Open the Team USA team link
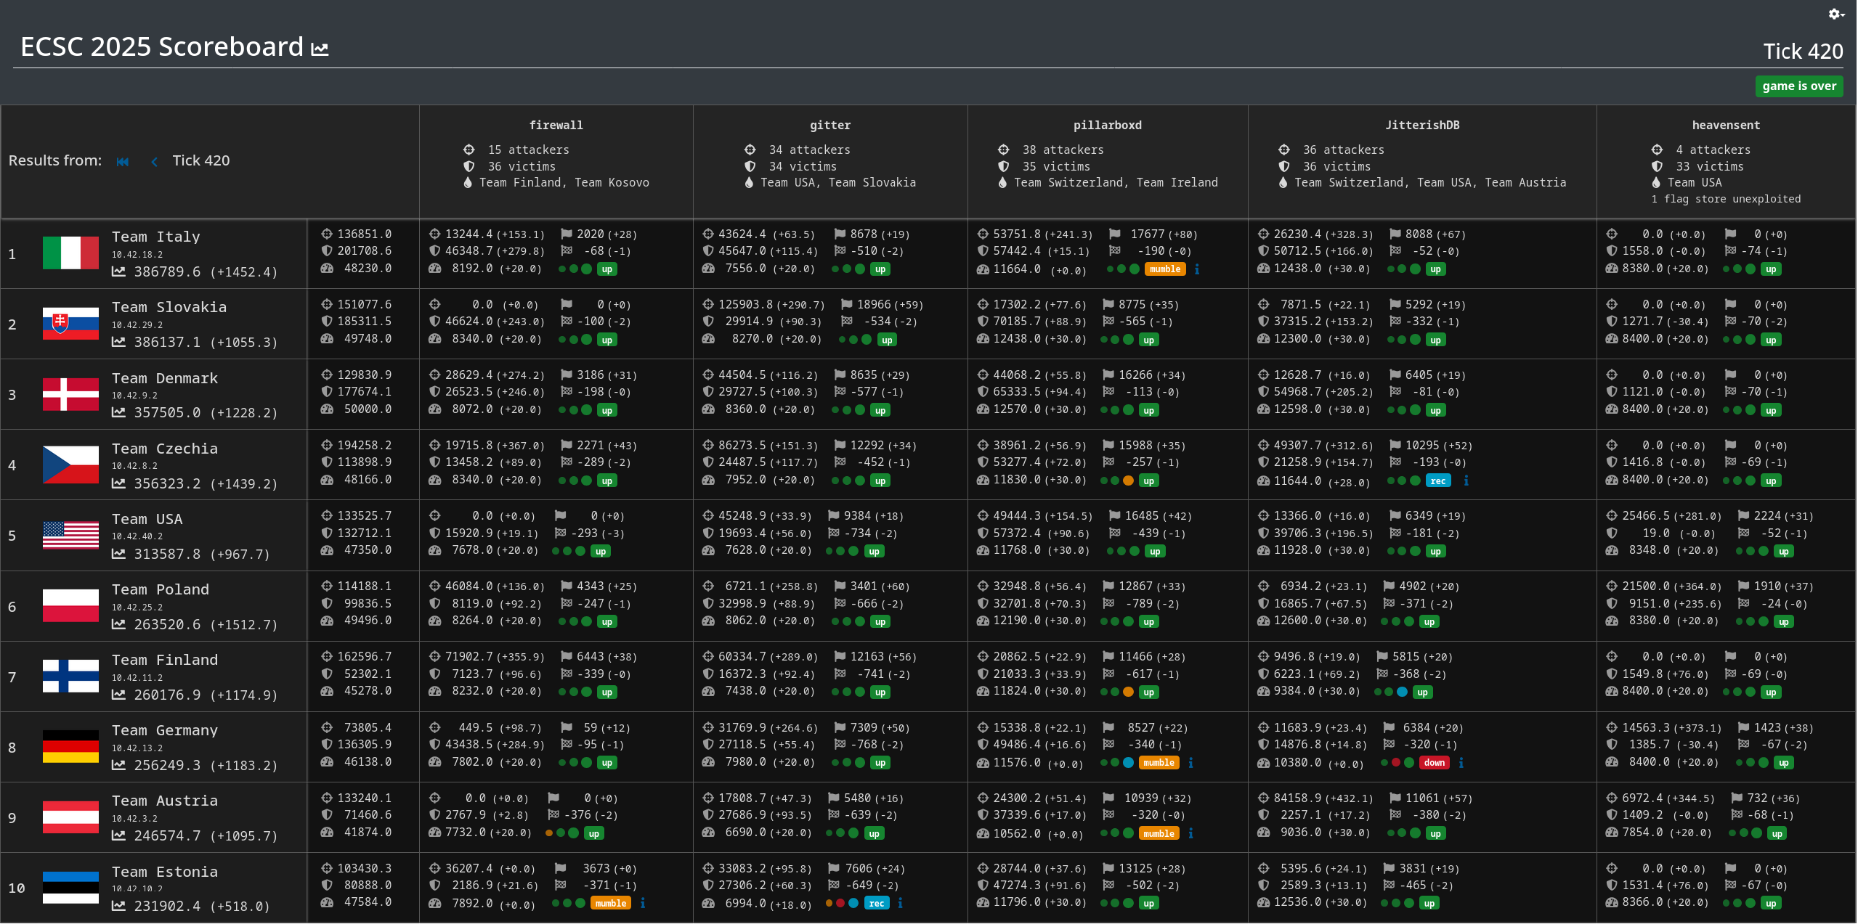This screenshot has width=1858, height=924. (147, 519)
